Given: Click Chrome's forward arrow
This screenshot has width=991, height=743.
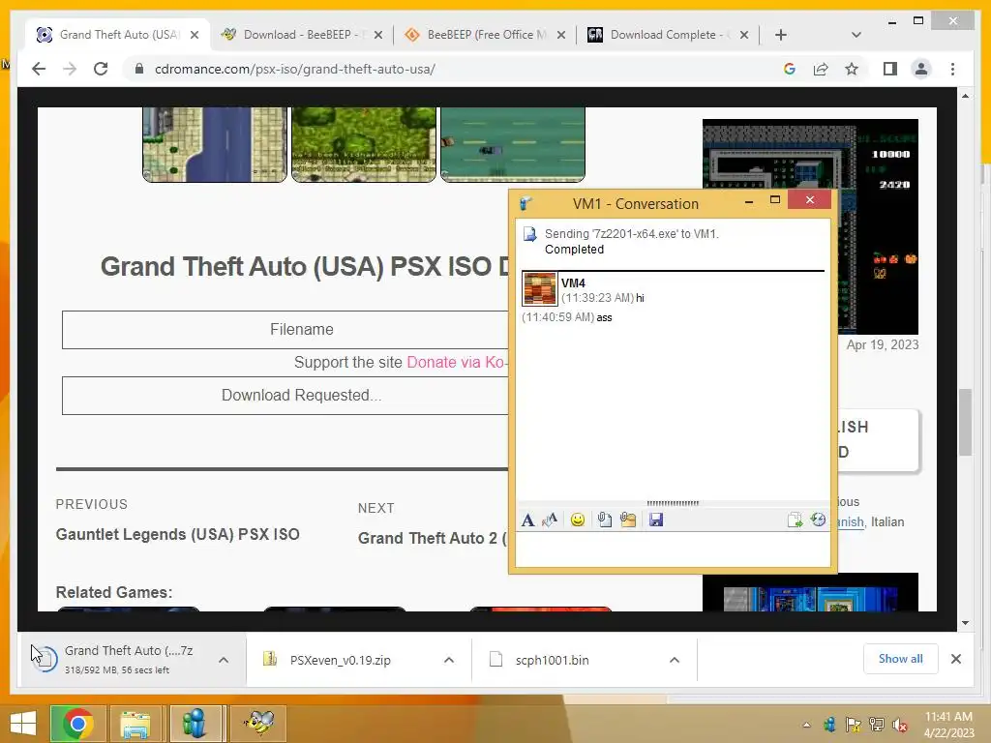Looking at the screenshot, I should [x=70, y=69].
